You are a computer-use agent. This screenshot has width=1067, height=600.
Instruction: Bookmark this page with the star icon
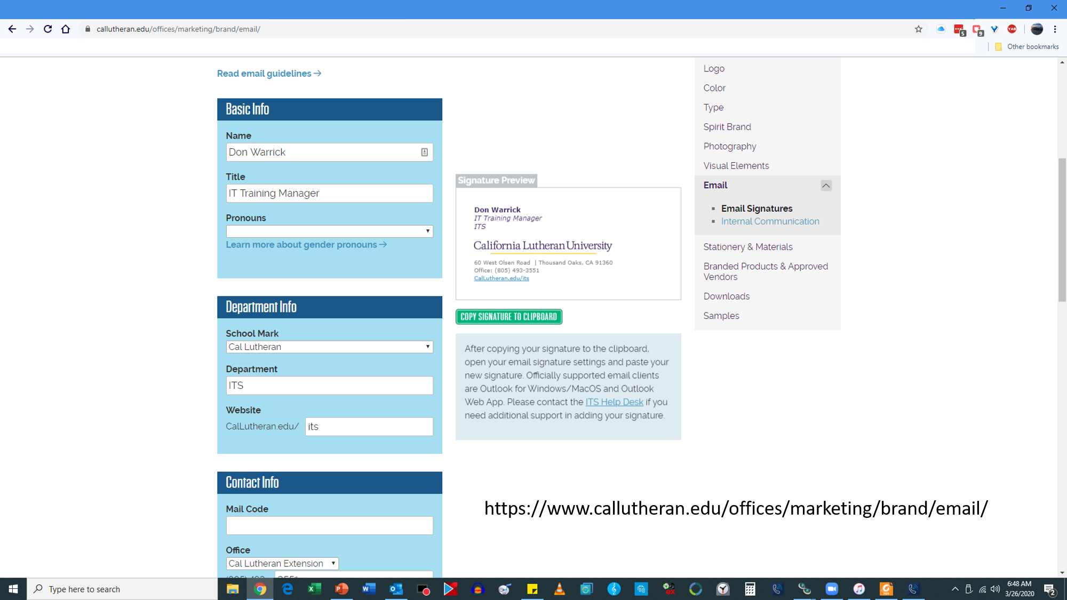(x=918, y=29)
